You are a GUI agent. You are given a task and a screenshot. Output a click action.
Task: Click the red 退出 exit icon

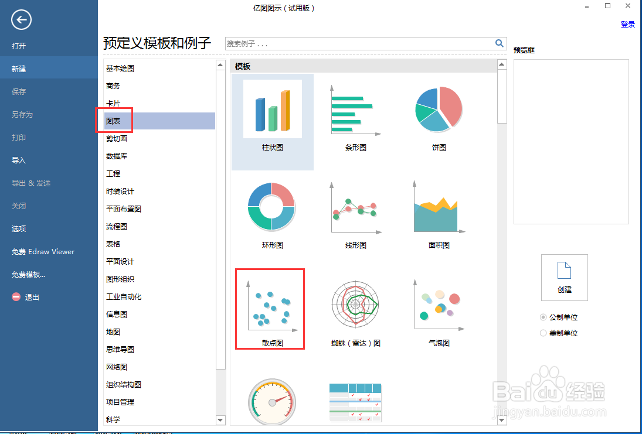(16, 297)
